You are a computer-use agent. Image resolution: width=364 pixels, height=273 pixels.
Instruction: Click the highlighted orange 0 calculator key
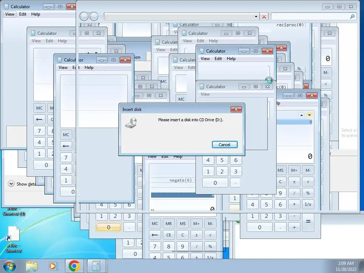(x=108, y=227)
